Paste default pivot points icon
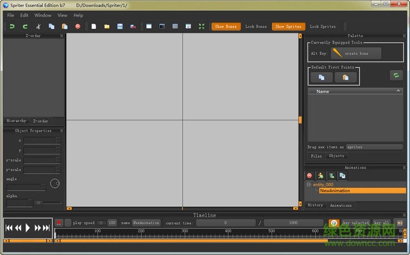The image size is (410, 255). [x=345, y=78]
